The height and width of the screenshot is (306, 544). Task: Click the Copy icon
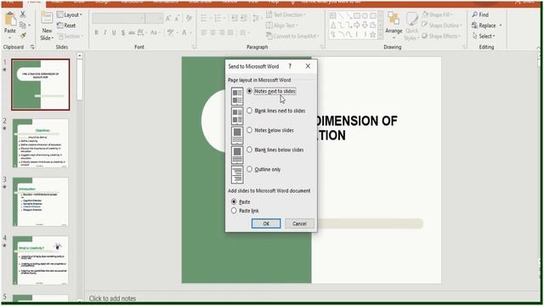click(23, 25)
